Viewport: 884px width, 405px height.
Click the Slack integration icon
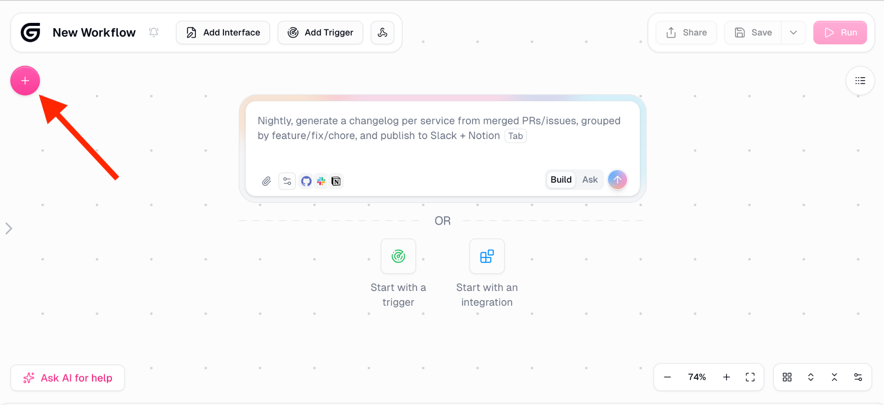(321, 181)
